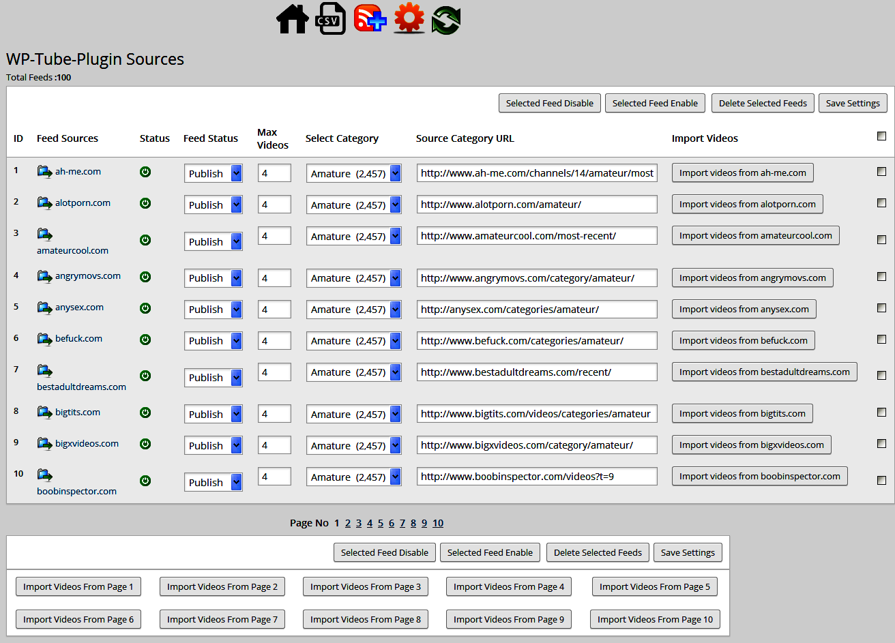
Task: Click the feed folder icon for anysex.com
Action: 45,308
